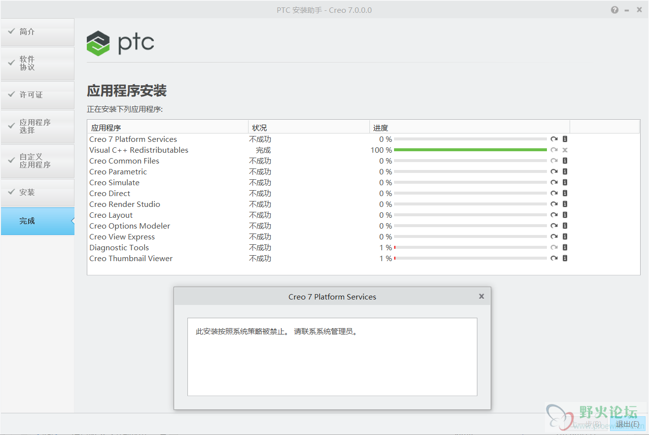
Task: Open the help question mark icon
Action: (614, 10)
